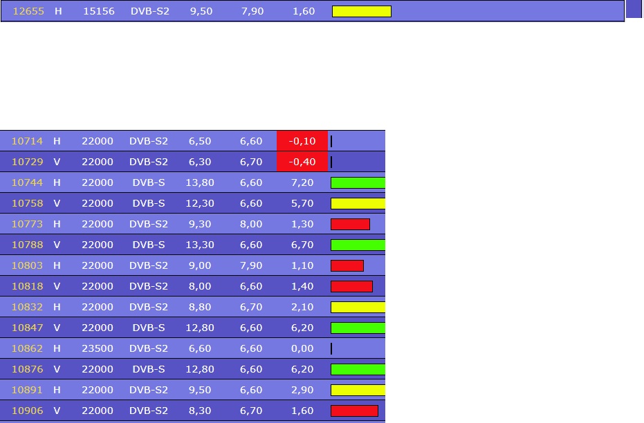Click frequency 10847
The height and width of the screenshot is (423, 644).
27,328
